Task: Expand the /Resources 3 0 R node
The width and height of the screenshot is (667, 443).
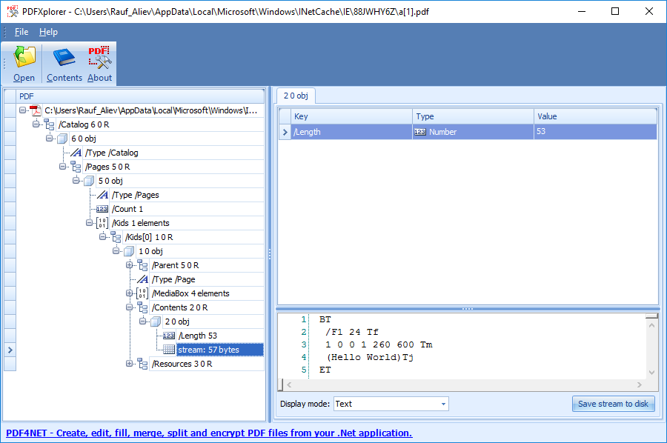Action: click(x=129, y=364)
